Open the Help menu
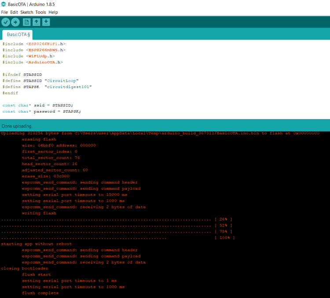 tap(53, 12)
